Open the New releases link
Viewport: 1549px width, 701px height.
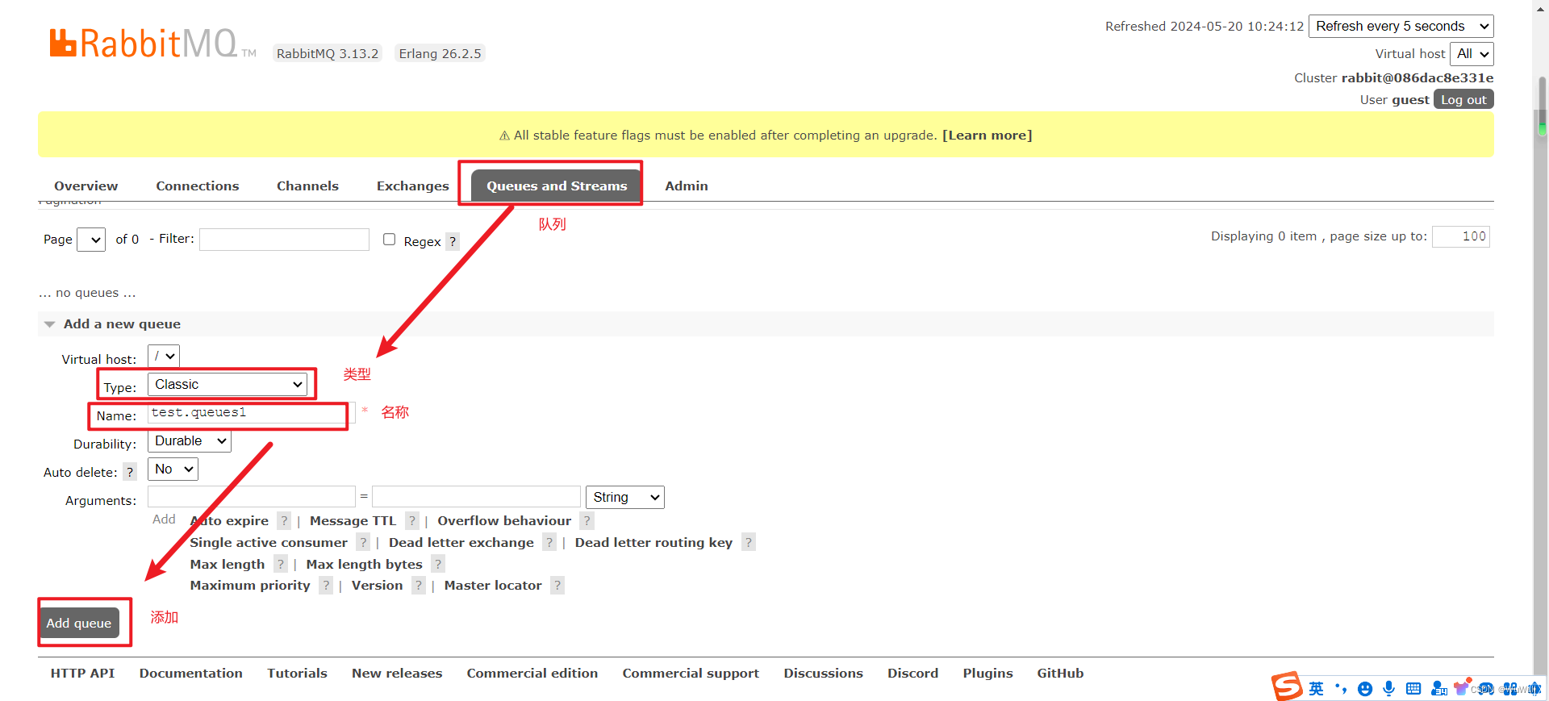(397, 673)
